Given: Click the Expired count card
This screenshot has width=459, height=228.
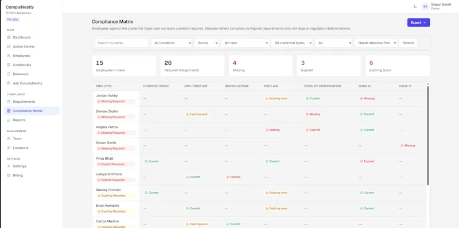Looking at the screenshot, I should pos(329,66).
